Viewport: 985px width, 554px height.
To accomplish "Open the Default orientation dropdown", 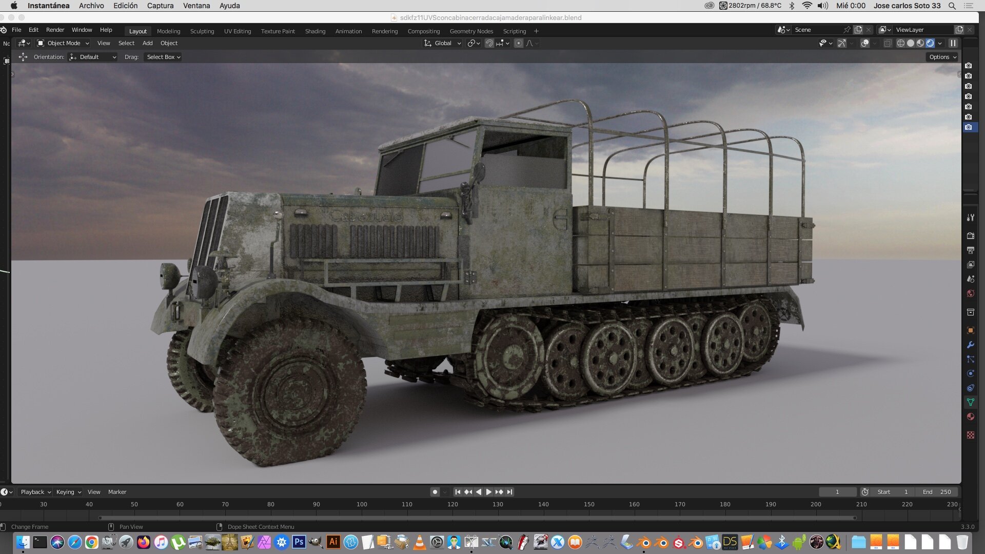I will click(x=93, y=57).
